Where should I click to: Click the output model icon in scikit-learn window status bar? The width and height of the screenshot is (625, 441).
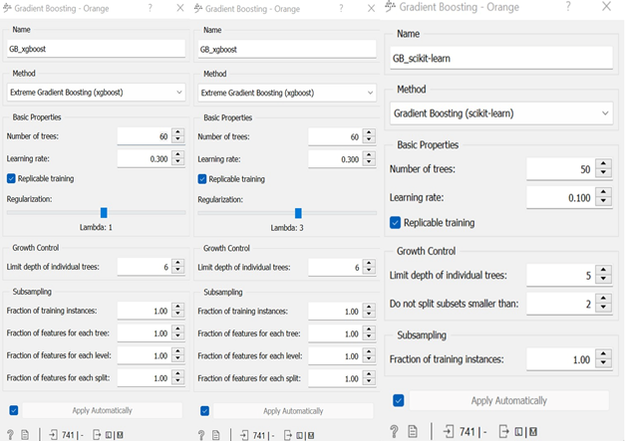coord(503,431)
